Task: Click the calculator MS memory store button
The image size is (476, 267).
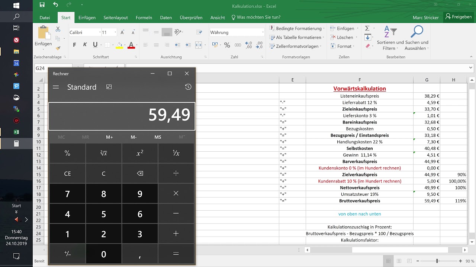Action: point(158,137)
